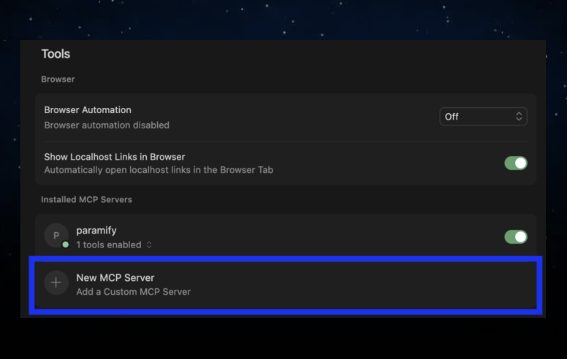Click the Installed MCP Servers heading
The width and height of the screenshot is (567, 359).
[x=86, y=200]
